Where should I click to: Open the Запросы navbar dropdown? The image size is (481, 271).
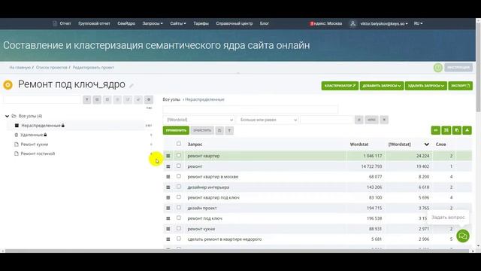pyautogui.click(x=153, y=23)
